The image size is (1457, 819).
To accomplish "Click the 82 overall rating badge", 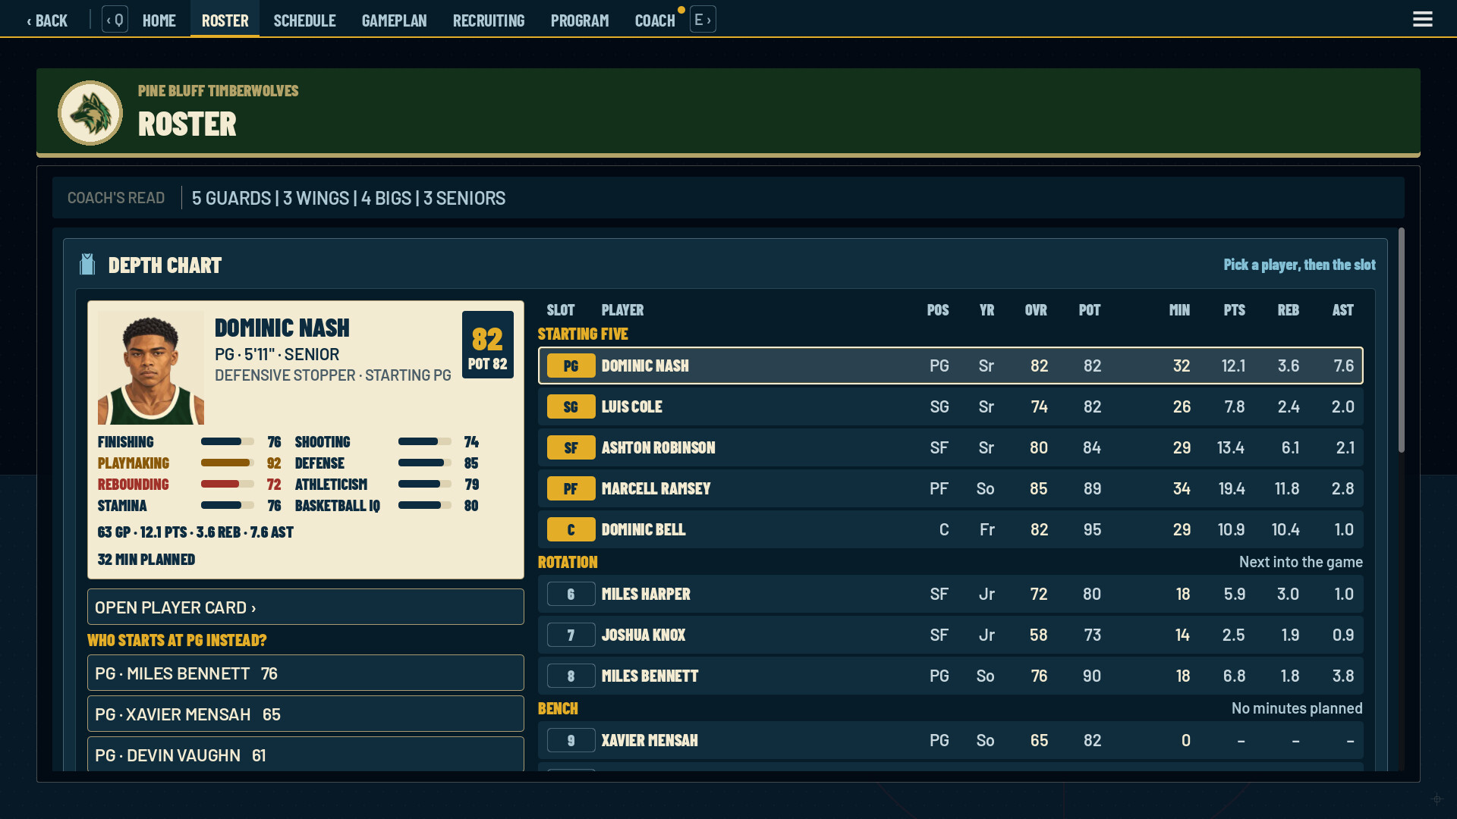I will (488, 345).
